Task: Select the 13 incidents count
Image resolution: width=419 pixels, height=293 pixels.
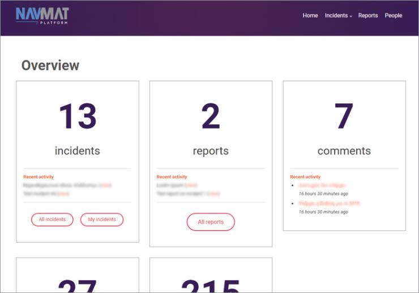Action: pyautogui.click(x=78, y=116)
